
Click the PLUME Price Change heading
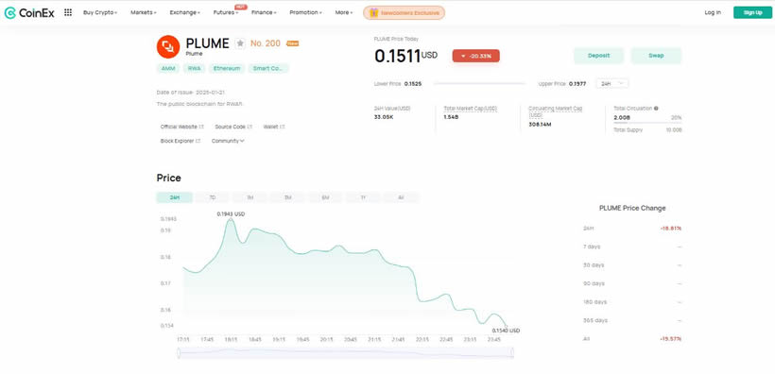click(632, 208)
